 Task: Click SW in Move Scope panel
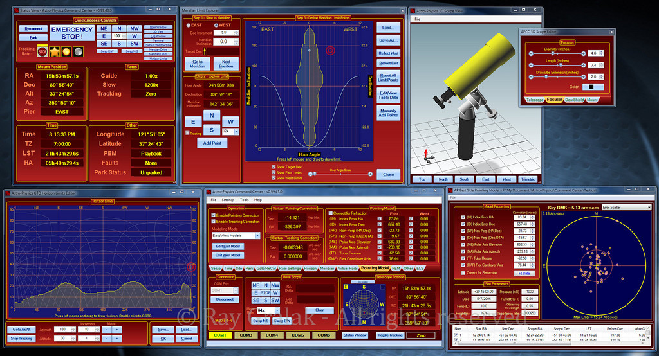point(275,301)
